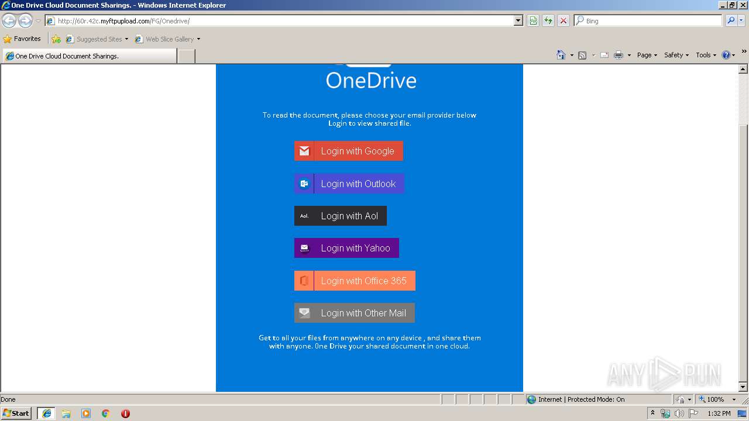Click the Back navigation arrow

click(9, 21)
